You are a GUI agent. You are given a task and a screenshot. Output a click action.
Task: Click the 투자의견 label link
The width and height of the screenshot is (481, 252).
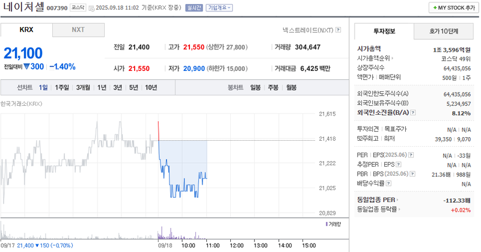[368, 129]
